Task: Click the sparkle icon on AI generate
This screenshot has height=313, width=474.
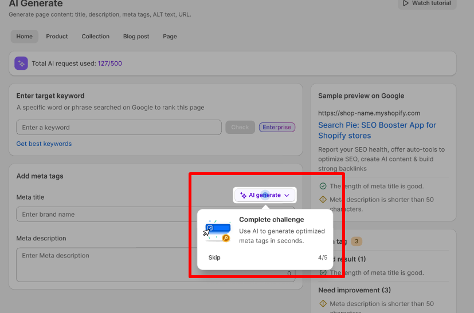Action: point(244,195)
